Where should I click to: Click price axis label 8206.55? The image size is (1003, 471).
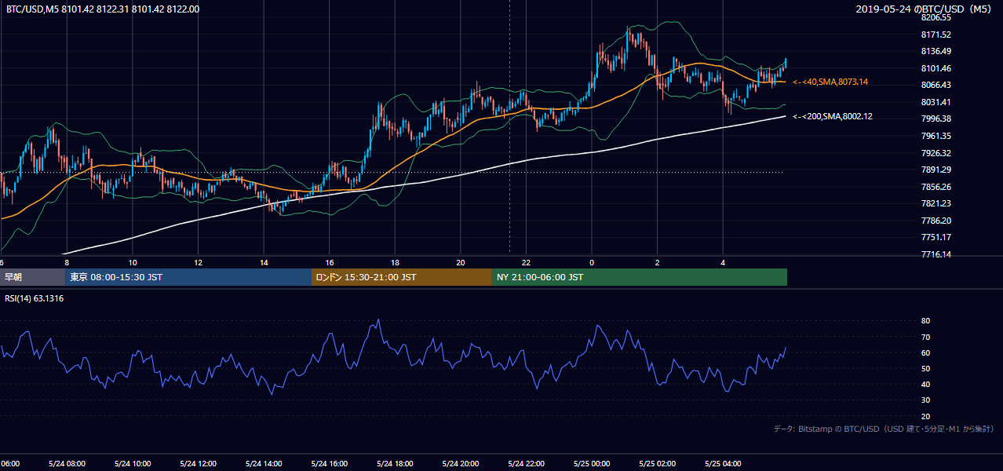coord(936,17)
